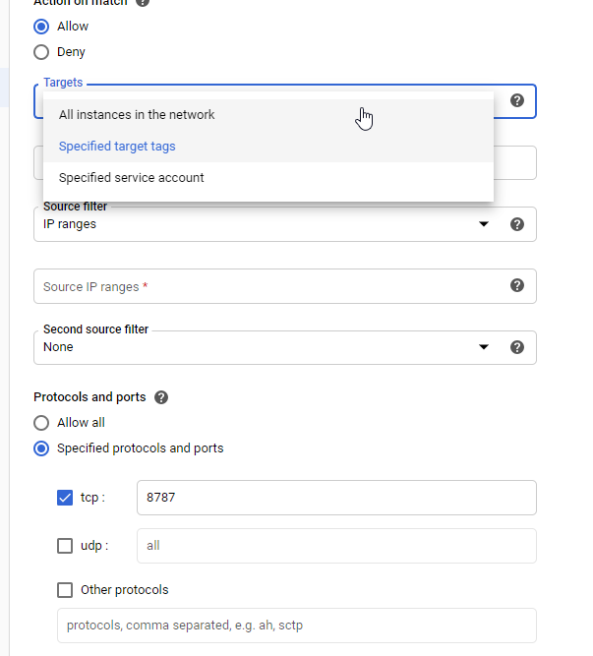Check the udp checkbox
Screen dimensions: 593x656
coord(65,546)
